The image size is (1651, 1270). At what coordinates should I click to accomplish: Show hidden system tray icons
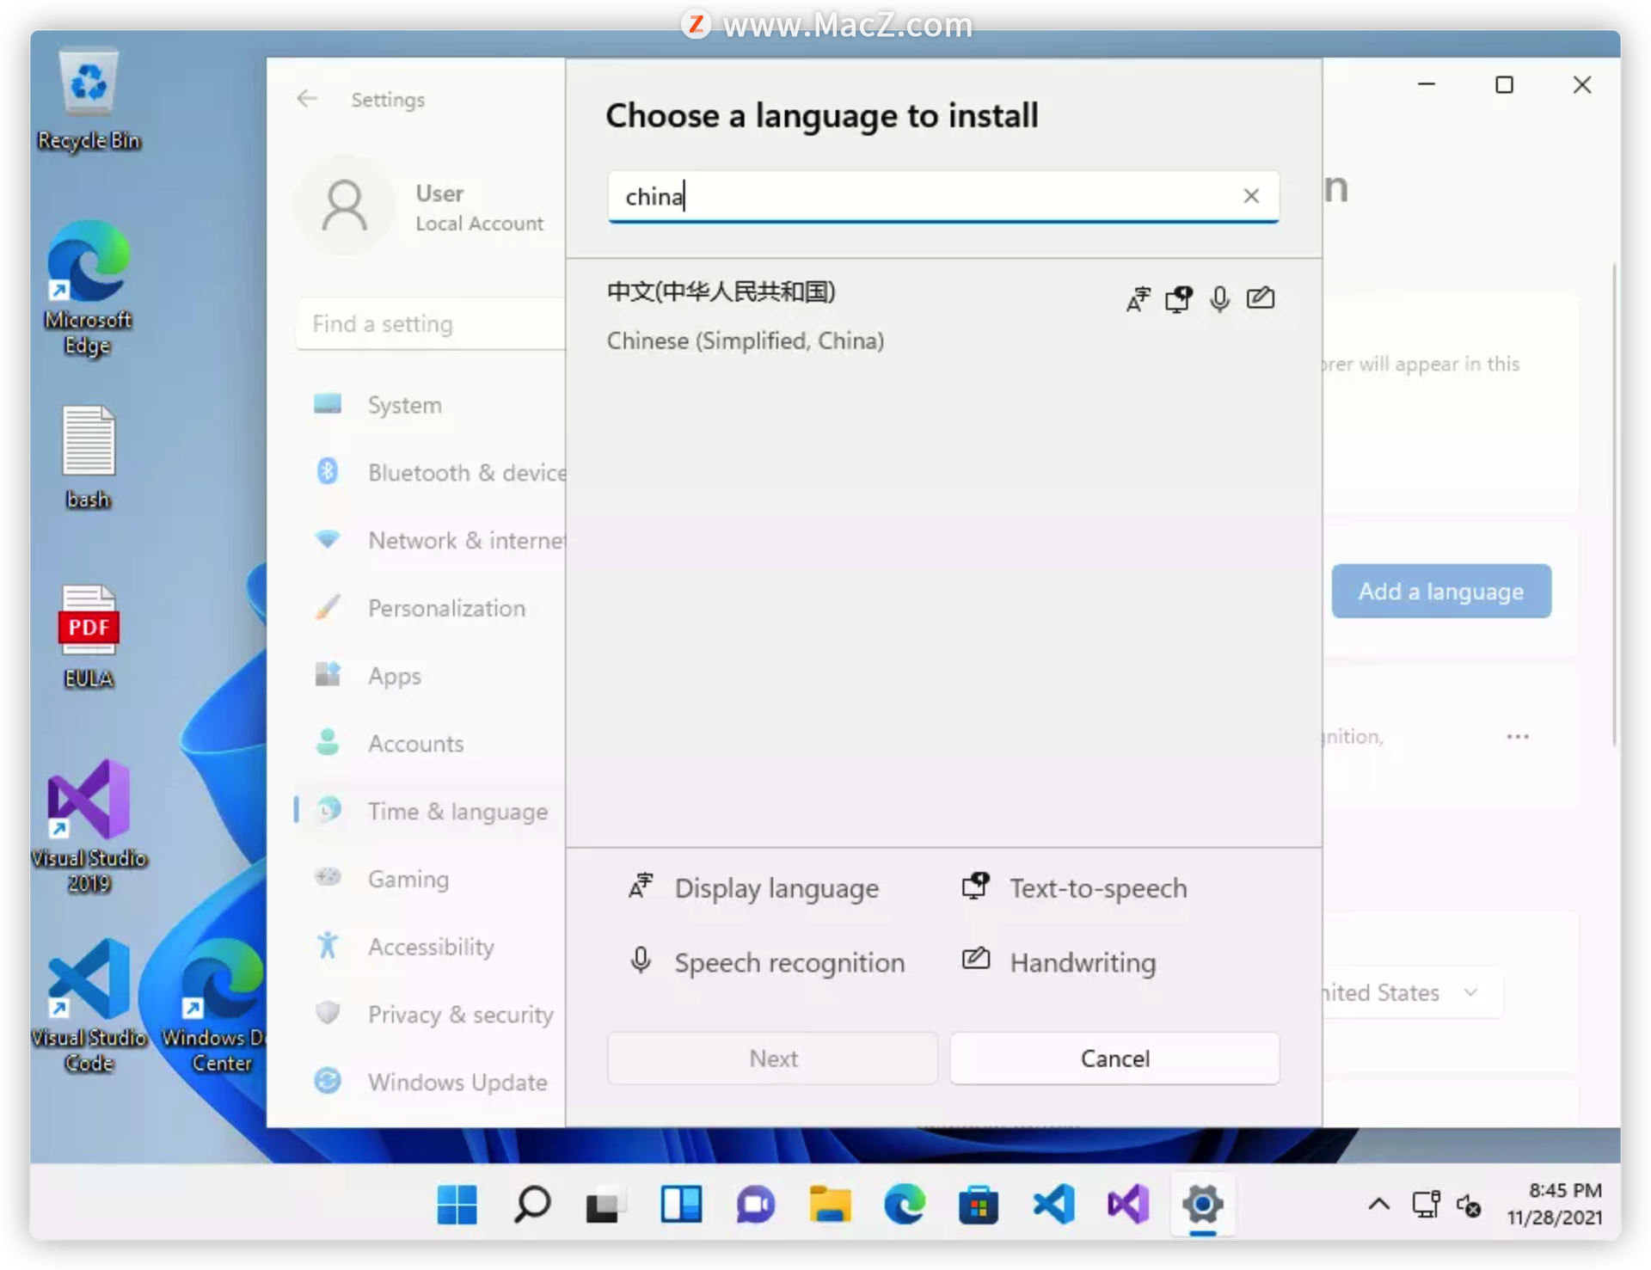click(1378, 1204)
